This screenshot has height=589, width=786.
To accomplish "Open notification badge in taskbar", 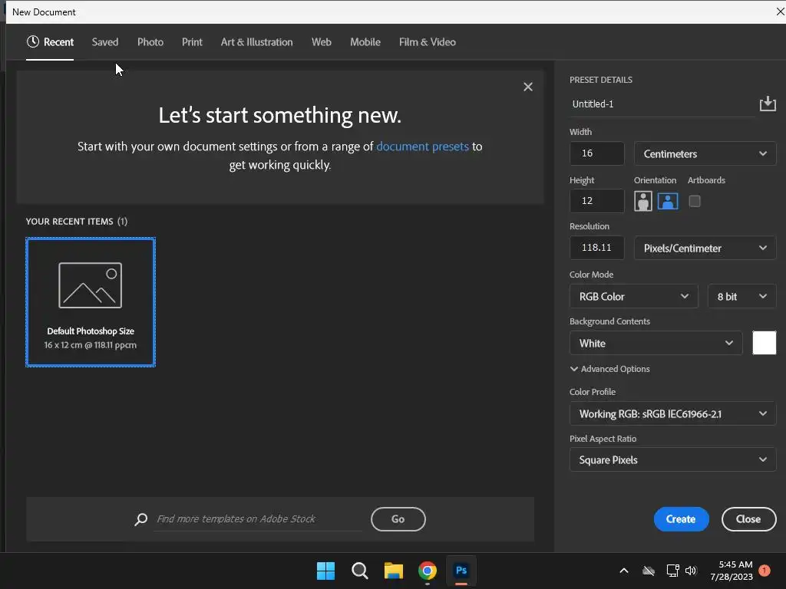I will (x=765, y=571).
